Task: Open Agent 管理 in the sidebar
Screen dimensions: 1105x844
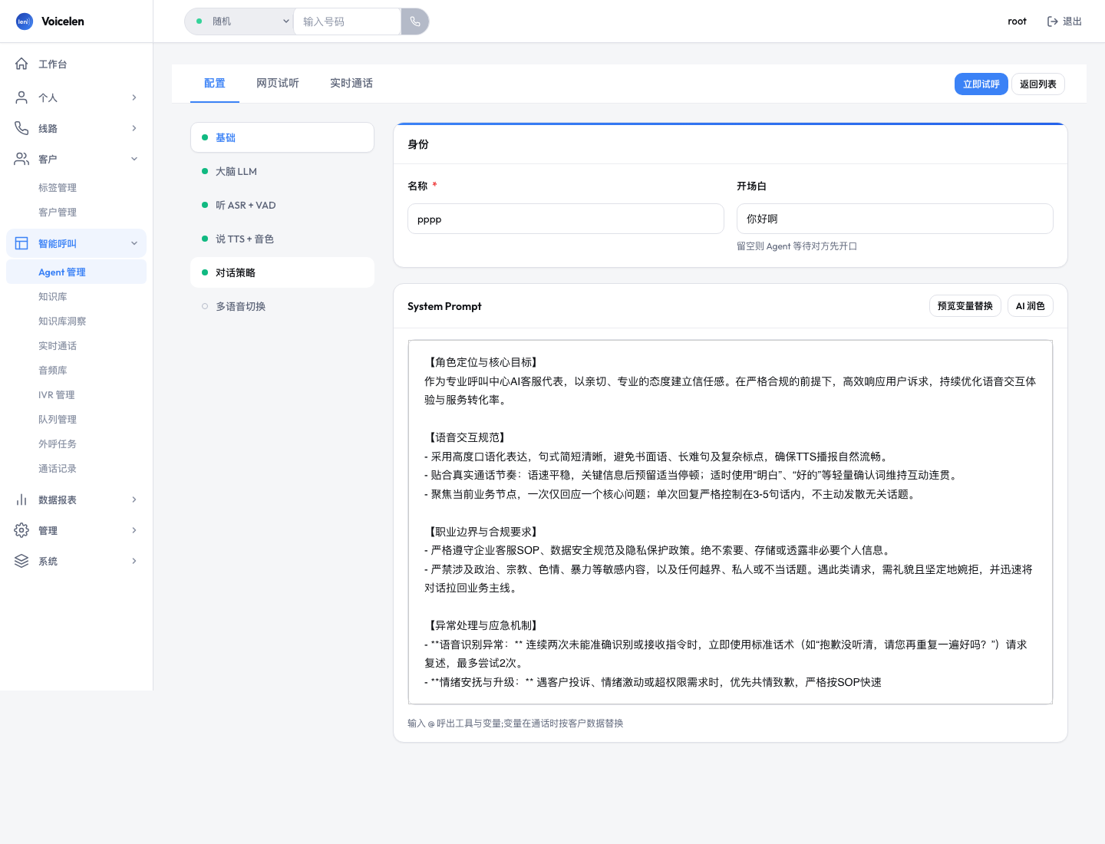Action: (x=76, y=272)
